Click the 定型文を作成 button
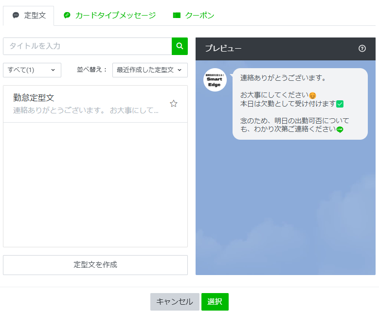Viewport: 379px width, 314px height. coord(95,265)
